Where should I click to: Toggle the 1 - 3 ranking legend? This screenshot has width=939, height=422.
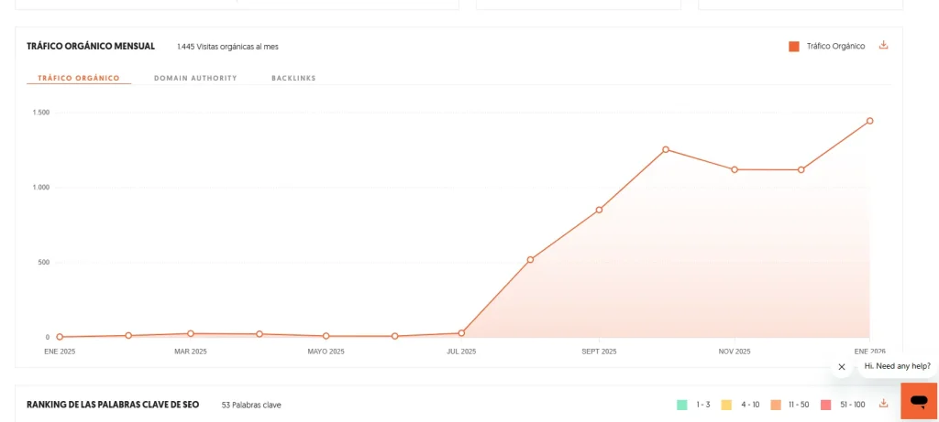693,404
